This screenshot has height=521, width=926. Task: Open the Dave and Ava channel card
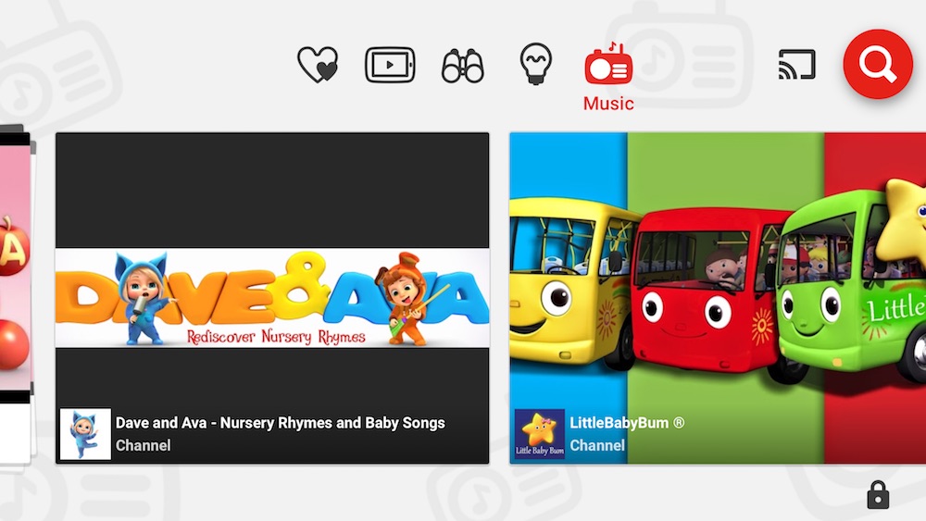(x=272, y=298)
